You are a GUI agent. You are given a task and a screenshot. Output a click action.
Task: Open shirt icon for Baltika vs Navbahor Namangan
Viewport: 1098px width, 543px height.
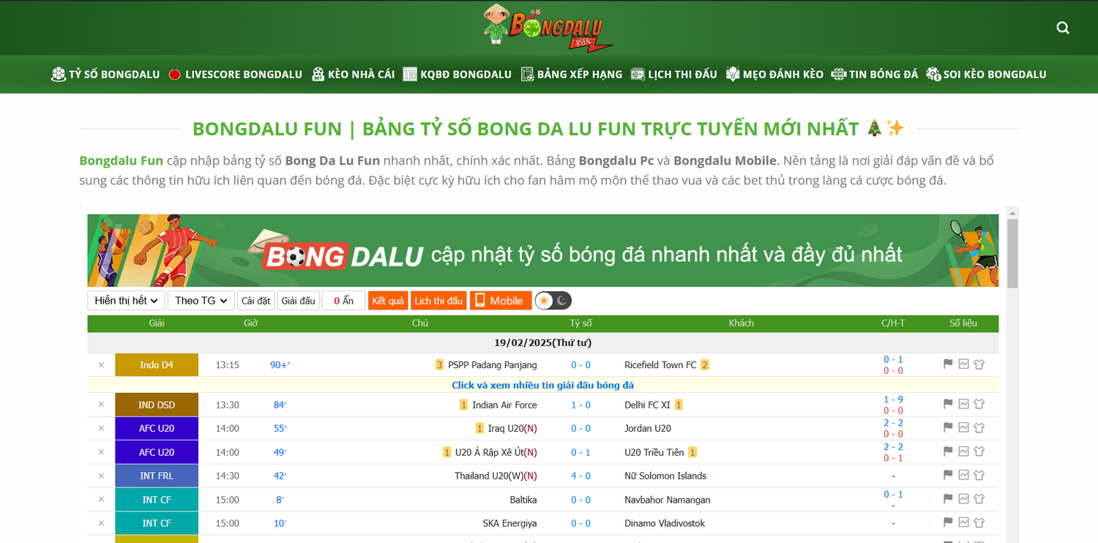coord(979,499)
